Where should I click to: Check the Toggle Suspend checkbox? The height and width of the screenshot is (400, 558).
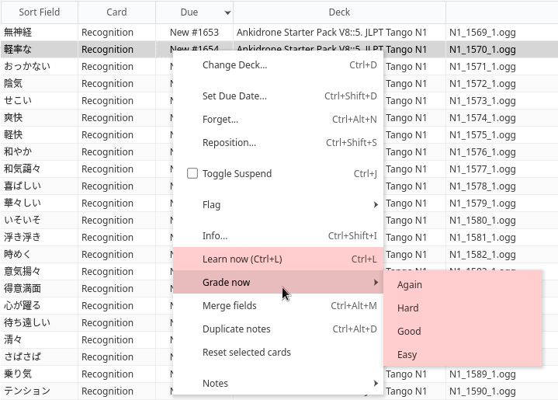pos(192,173)
